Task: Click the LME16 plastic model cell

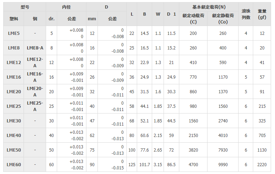Action: coord(14,77)
